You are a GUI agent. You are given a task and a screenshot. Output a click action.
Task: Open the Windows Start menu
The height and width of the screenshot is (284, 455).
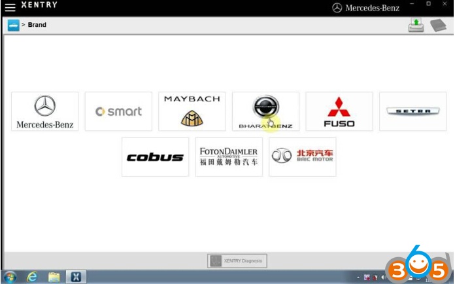point(10,277)
